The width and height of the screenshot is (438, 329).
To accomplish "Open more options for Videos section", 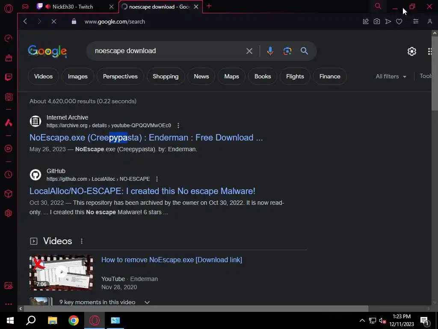I will tap(82, 241).
